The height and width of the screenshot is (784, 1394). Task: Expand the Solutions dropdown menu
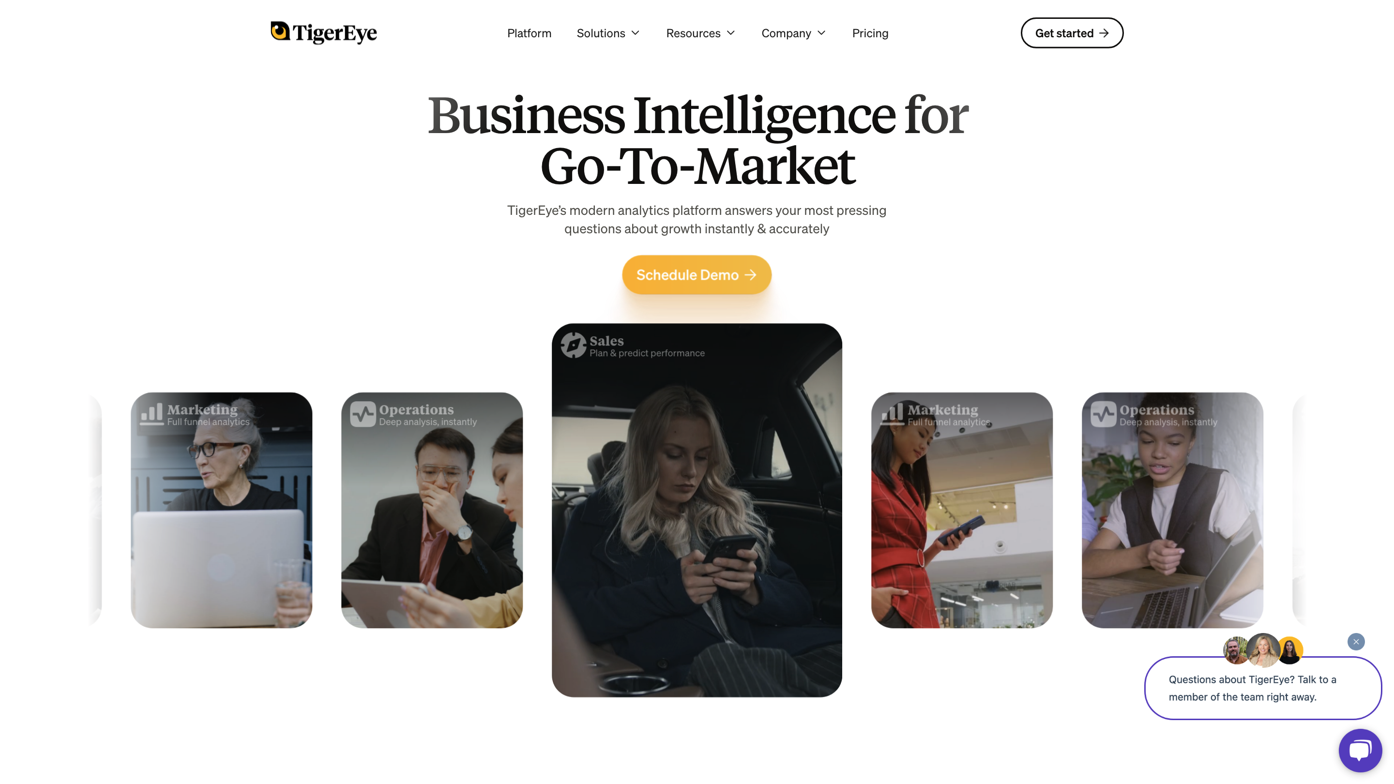tap(608, 33)
